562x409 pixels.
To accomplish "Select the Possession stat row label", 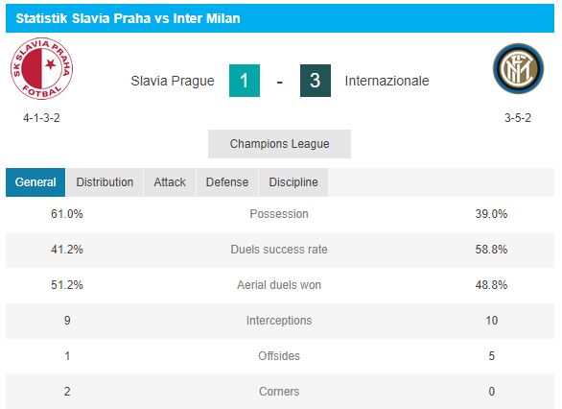I will coord(279,214).
